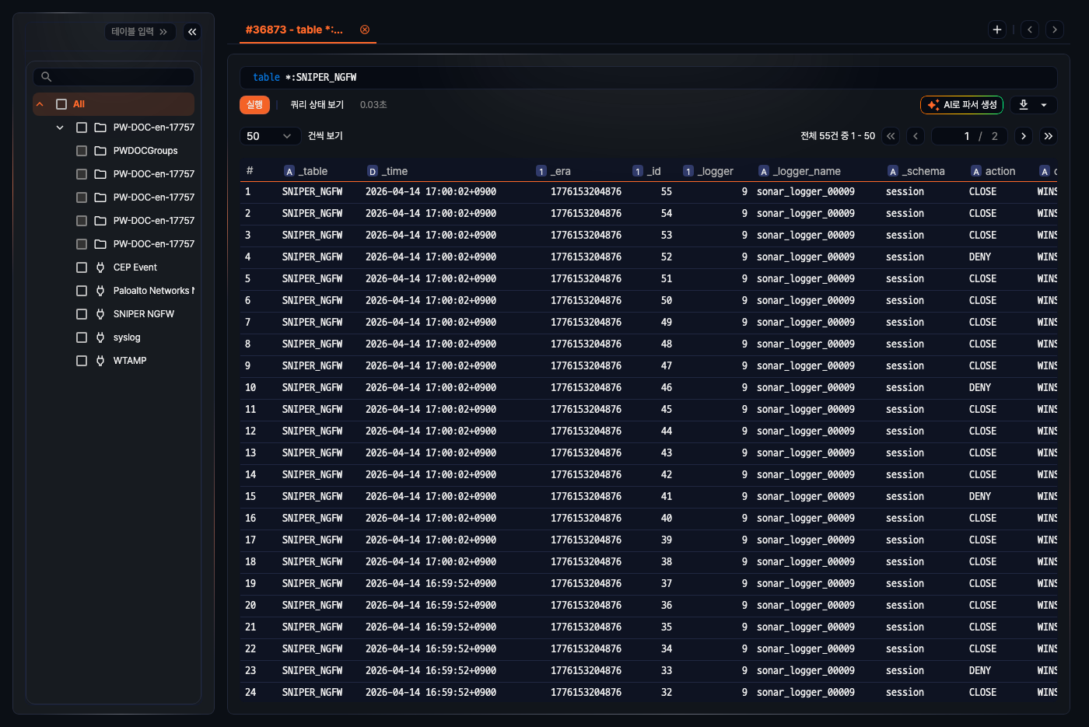
Task: Click the search icon in sidebar
Action: tap(47, 77)
